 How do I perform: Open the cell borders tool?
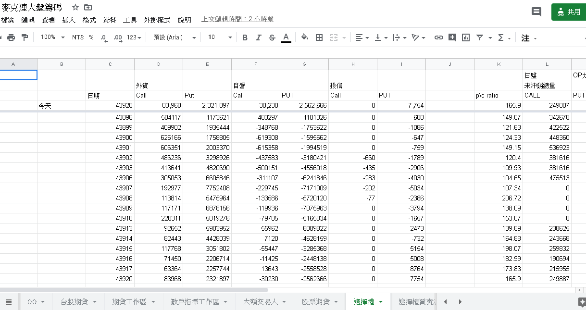click(x=319, y=37)
